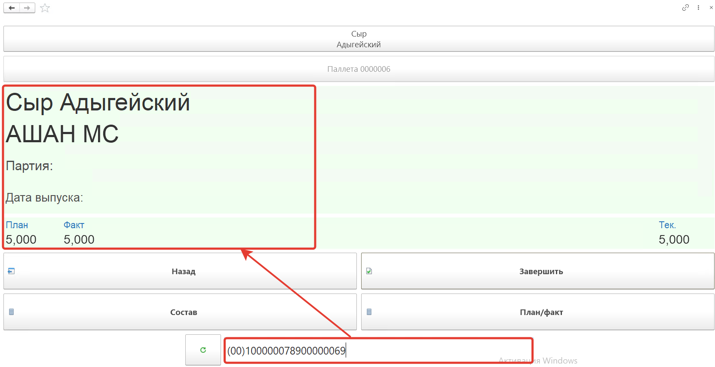Open the three-dot more options menu
Image resolution: width=715 pixels, height=367 pixels.
pyautogui.click(x=698, y=8)
